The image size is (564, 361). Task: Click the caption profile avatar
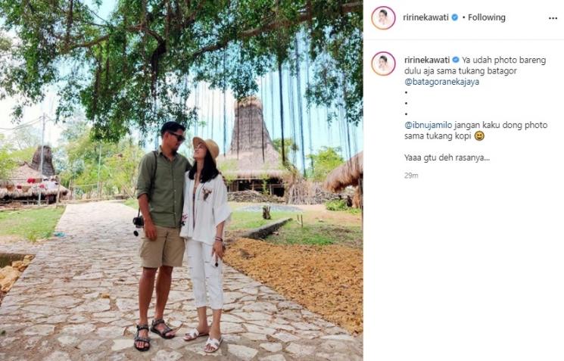click(x=383, y=64)
